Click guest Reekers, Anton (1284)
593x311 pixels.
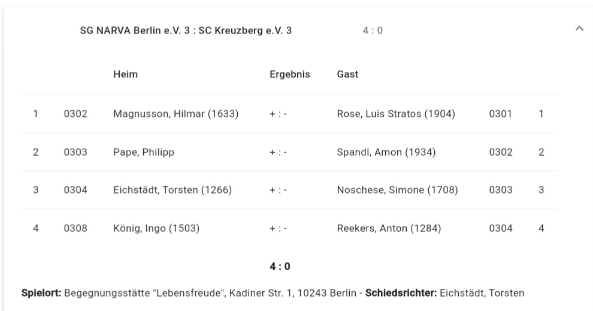(389, 228)
